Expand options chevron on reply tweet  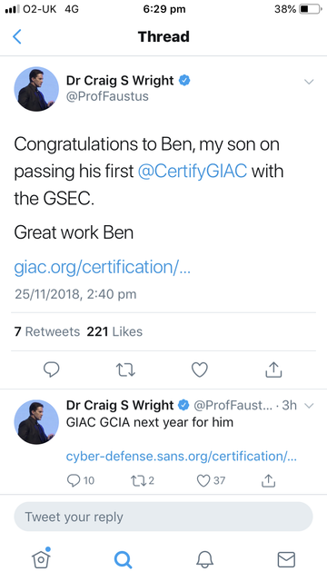click(x=309, y=406)
